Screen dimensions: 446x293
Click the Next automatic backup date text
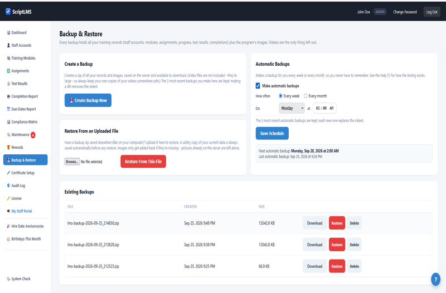click(x=314, y=151)
